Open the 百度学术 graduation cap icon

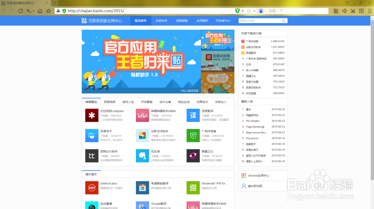[92, 136]
